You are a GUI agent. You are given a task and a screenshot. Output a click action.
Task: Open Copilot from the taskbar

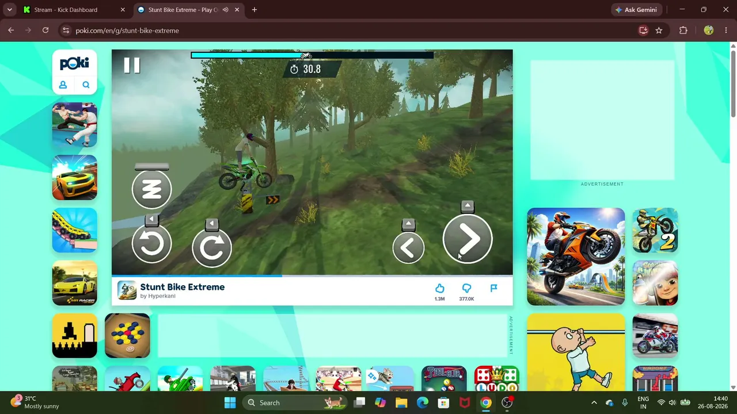pyautogui.click(x=380, y=402)
